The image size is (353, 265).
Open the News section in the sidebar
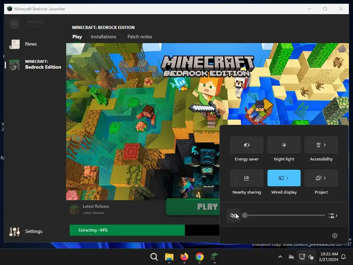(23, 44)
